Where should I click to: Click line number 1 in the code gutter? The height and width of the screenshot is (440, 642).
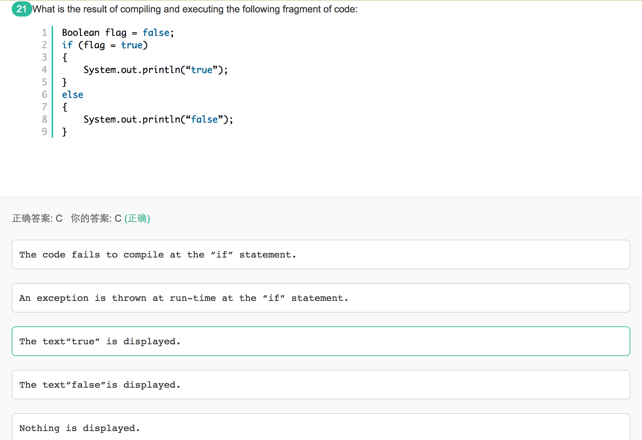click(44, 33)
